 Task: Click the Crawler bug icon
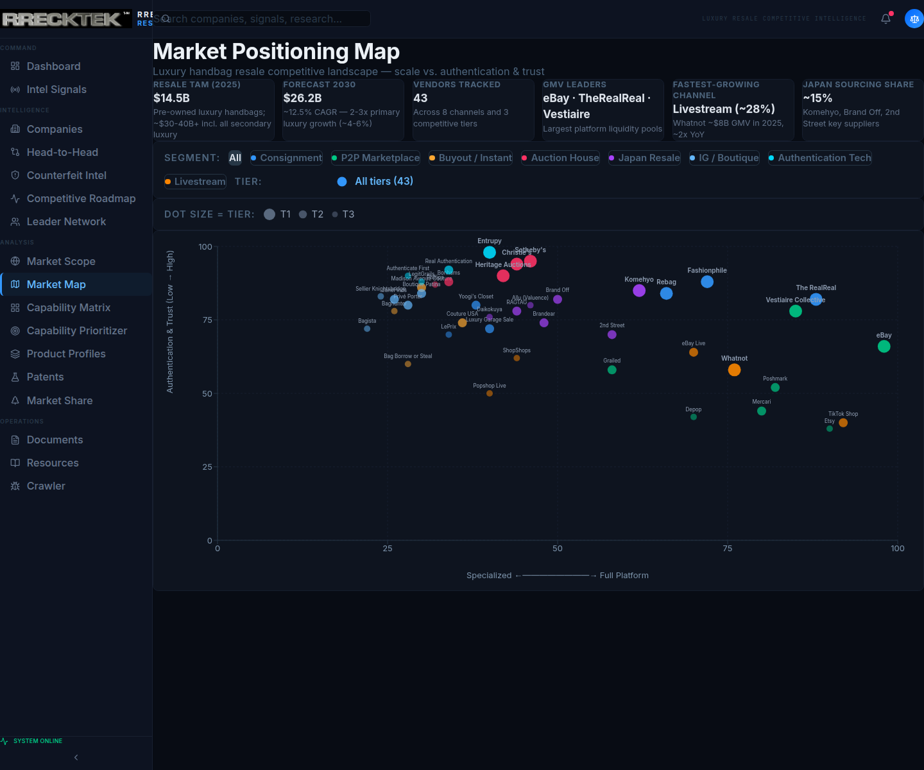pos(15,486)
